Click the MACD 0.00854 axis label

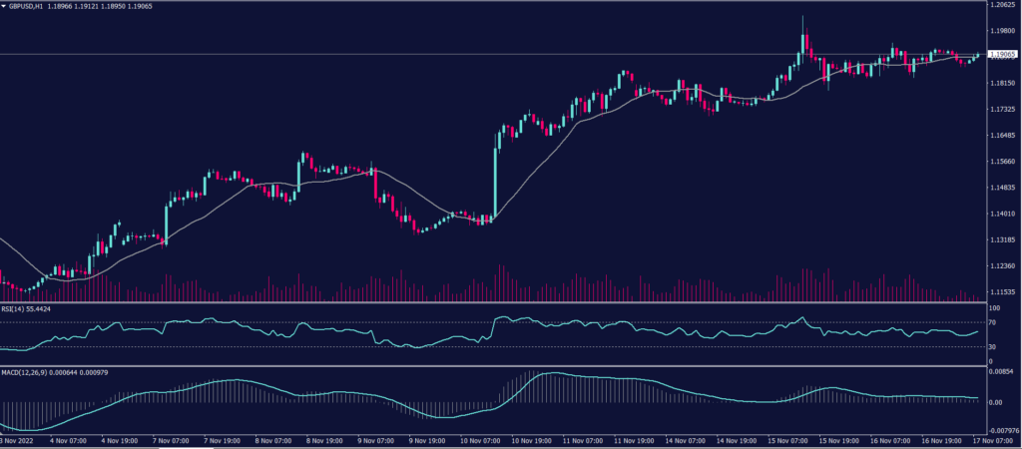1001,371
